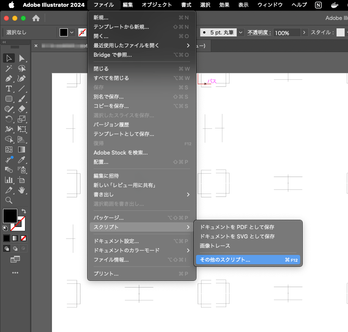348x332 pixels.
Task: Click the stroke none swatch in control bar
Action: point(82,33)
